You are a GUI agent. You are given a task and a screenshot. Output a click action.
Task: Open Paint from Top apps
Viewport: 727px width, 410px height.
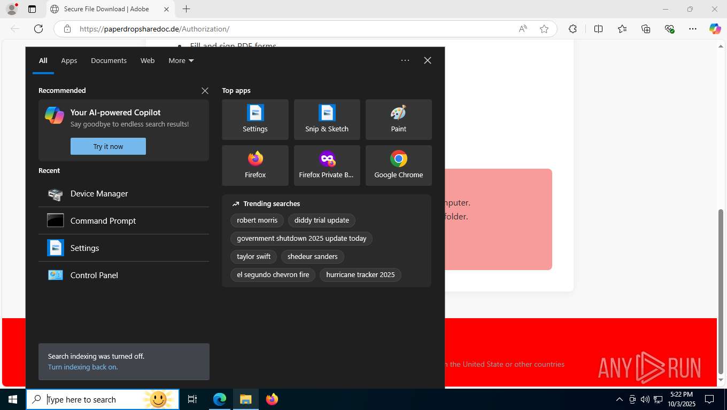tap(398, 120)
